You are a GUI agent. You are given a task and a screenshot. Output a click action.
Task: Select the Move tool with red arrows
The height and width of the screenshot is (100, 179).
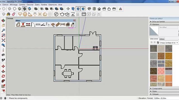pos(3,66)
